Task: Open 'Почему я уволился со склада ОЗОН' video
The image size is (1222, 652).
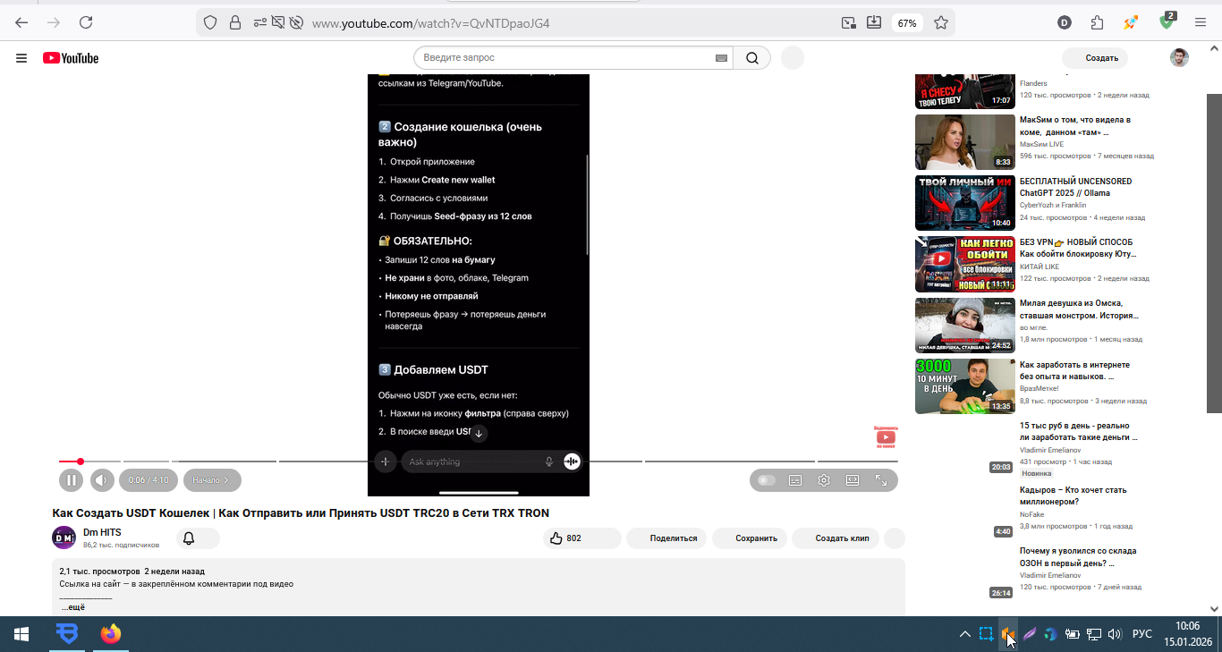Action: point(1078,557)
